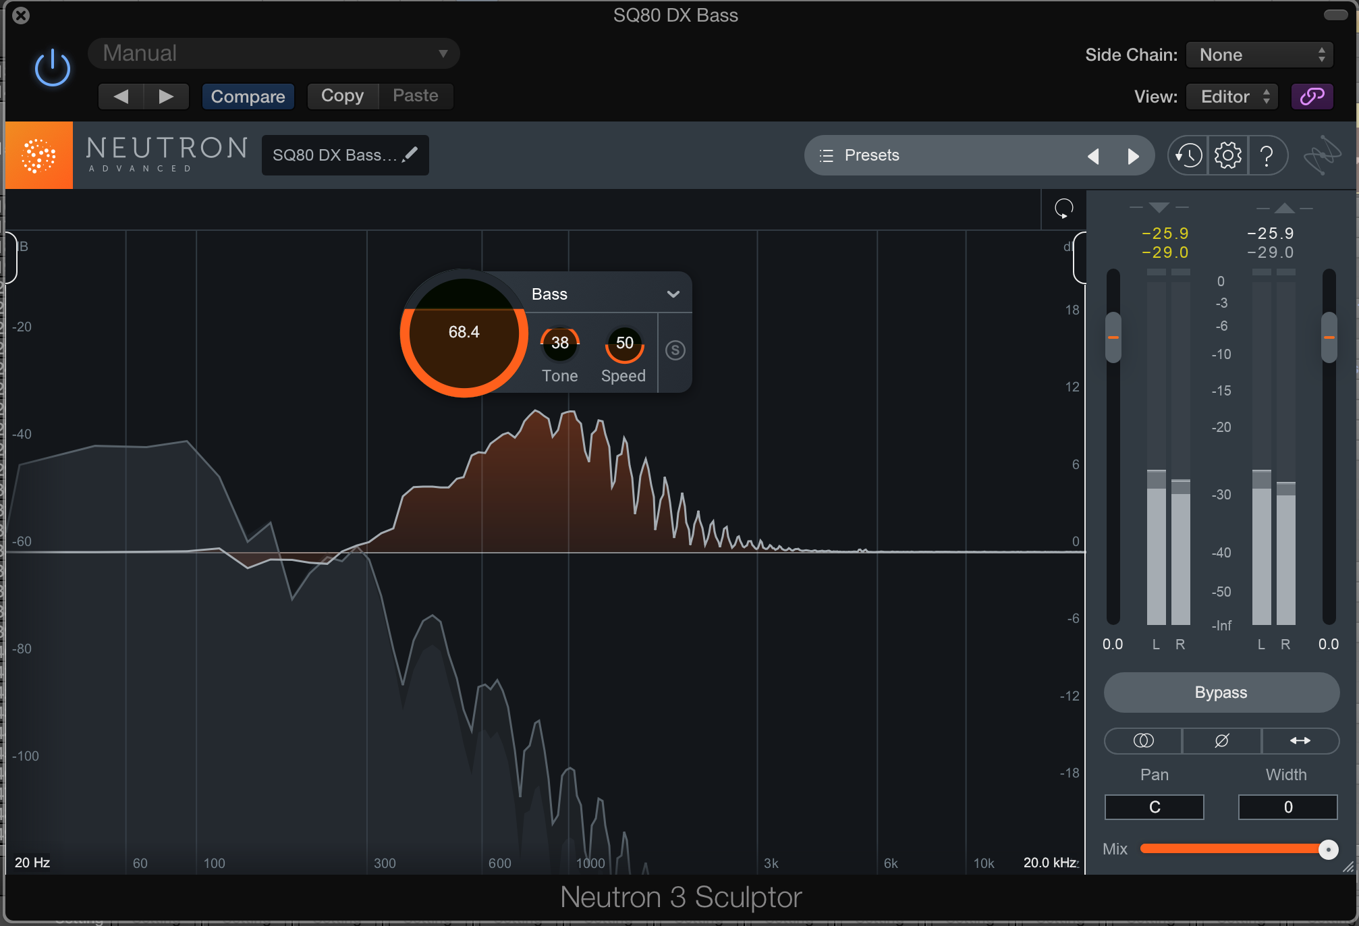The height and width of the screenshot is (926, 1359).
Task: Open the Side Chain None dropdown
Action: [x=1260, y=55]
